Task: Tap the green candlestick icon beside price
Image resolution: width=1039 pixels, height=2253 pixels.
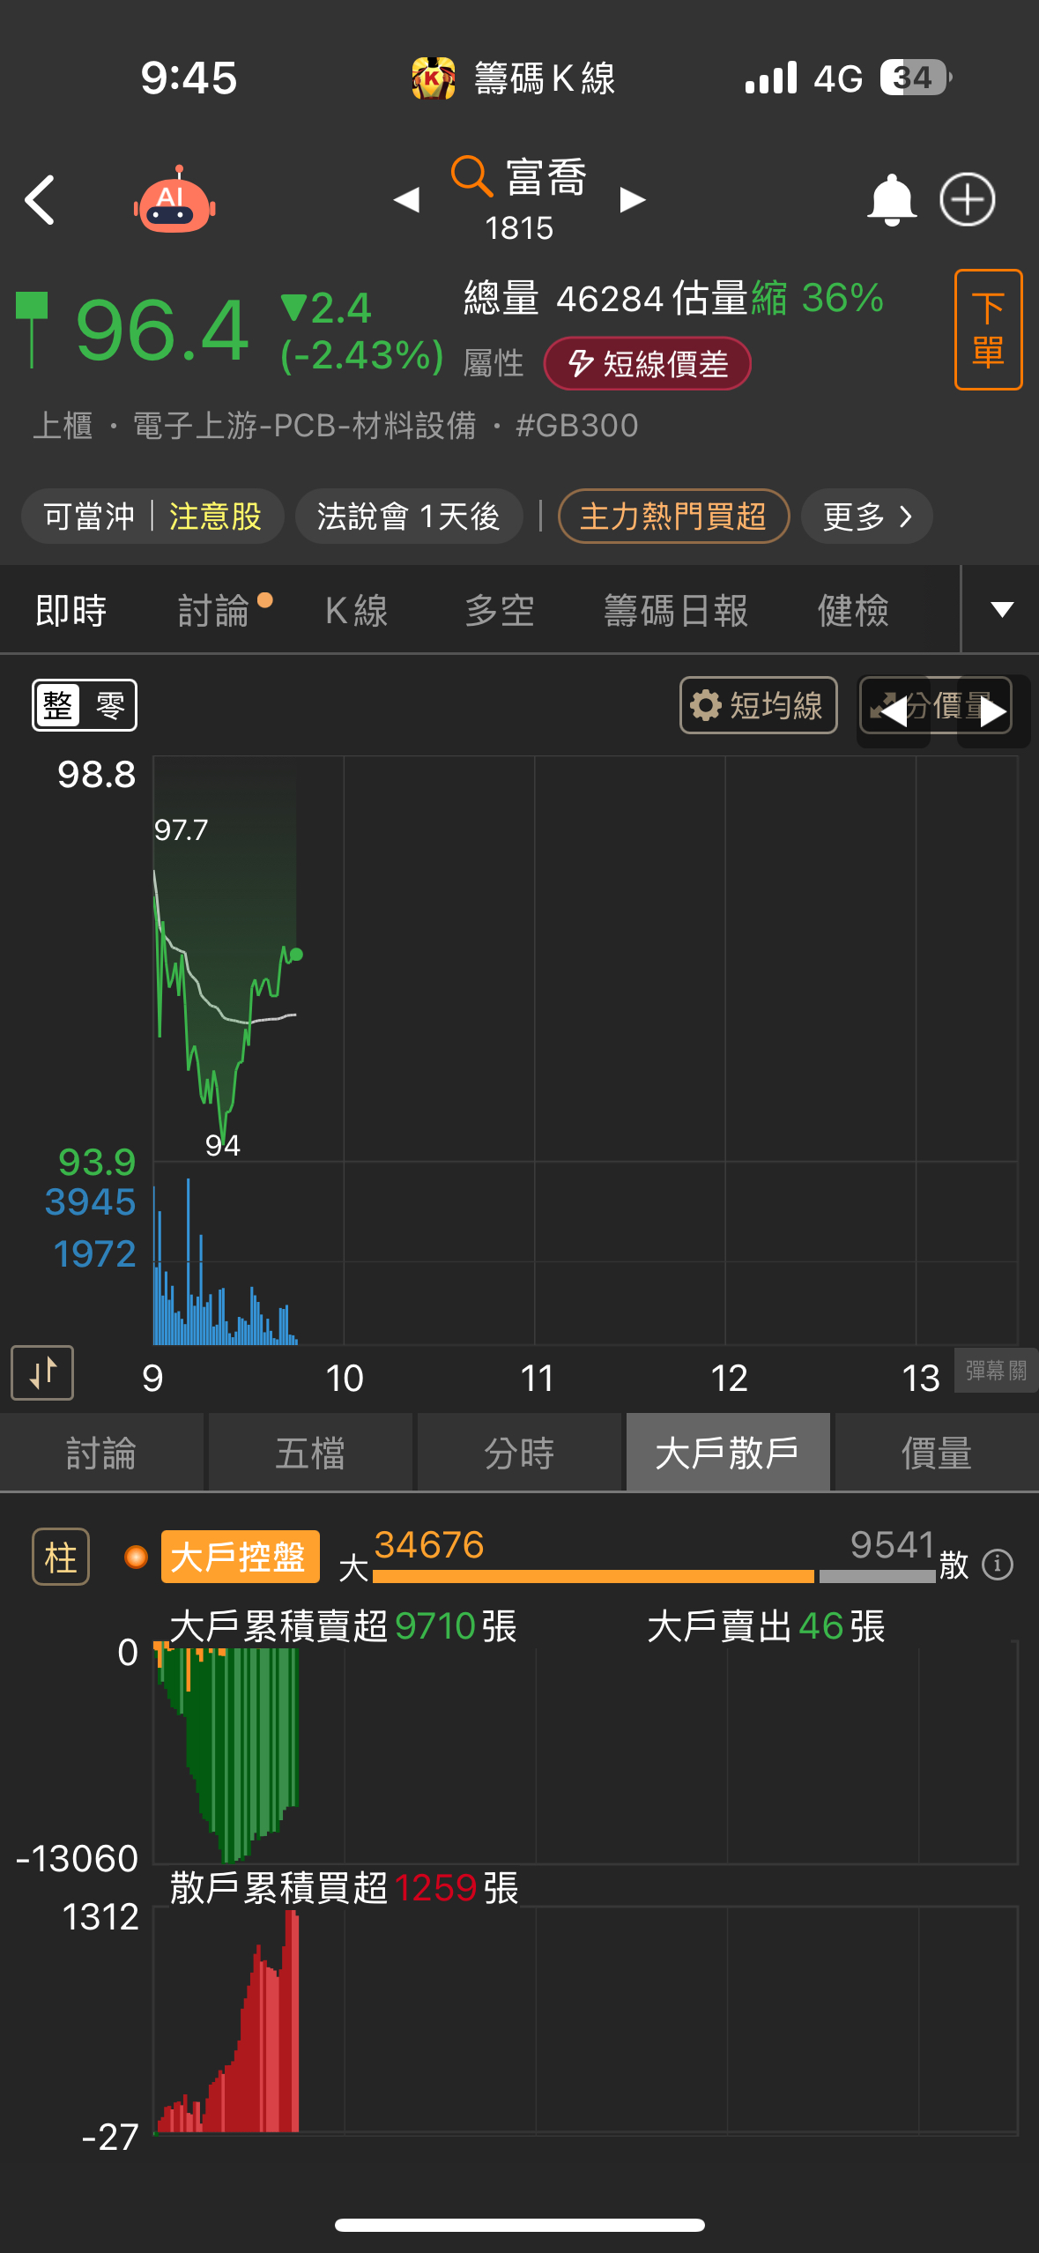Action: pos(33,330)
